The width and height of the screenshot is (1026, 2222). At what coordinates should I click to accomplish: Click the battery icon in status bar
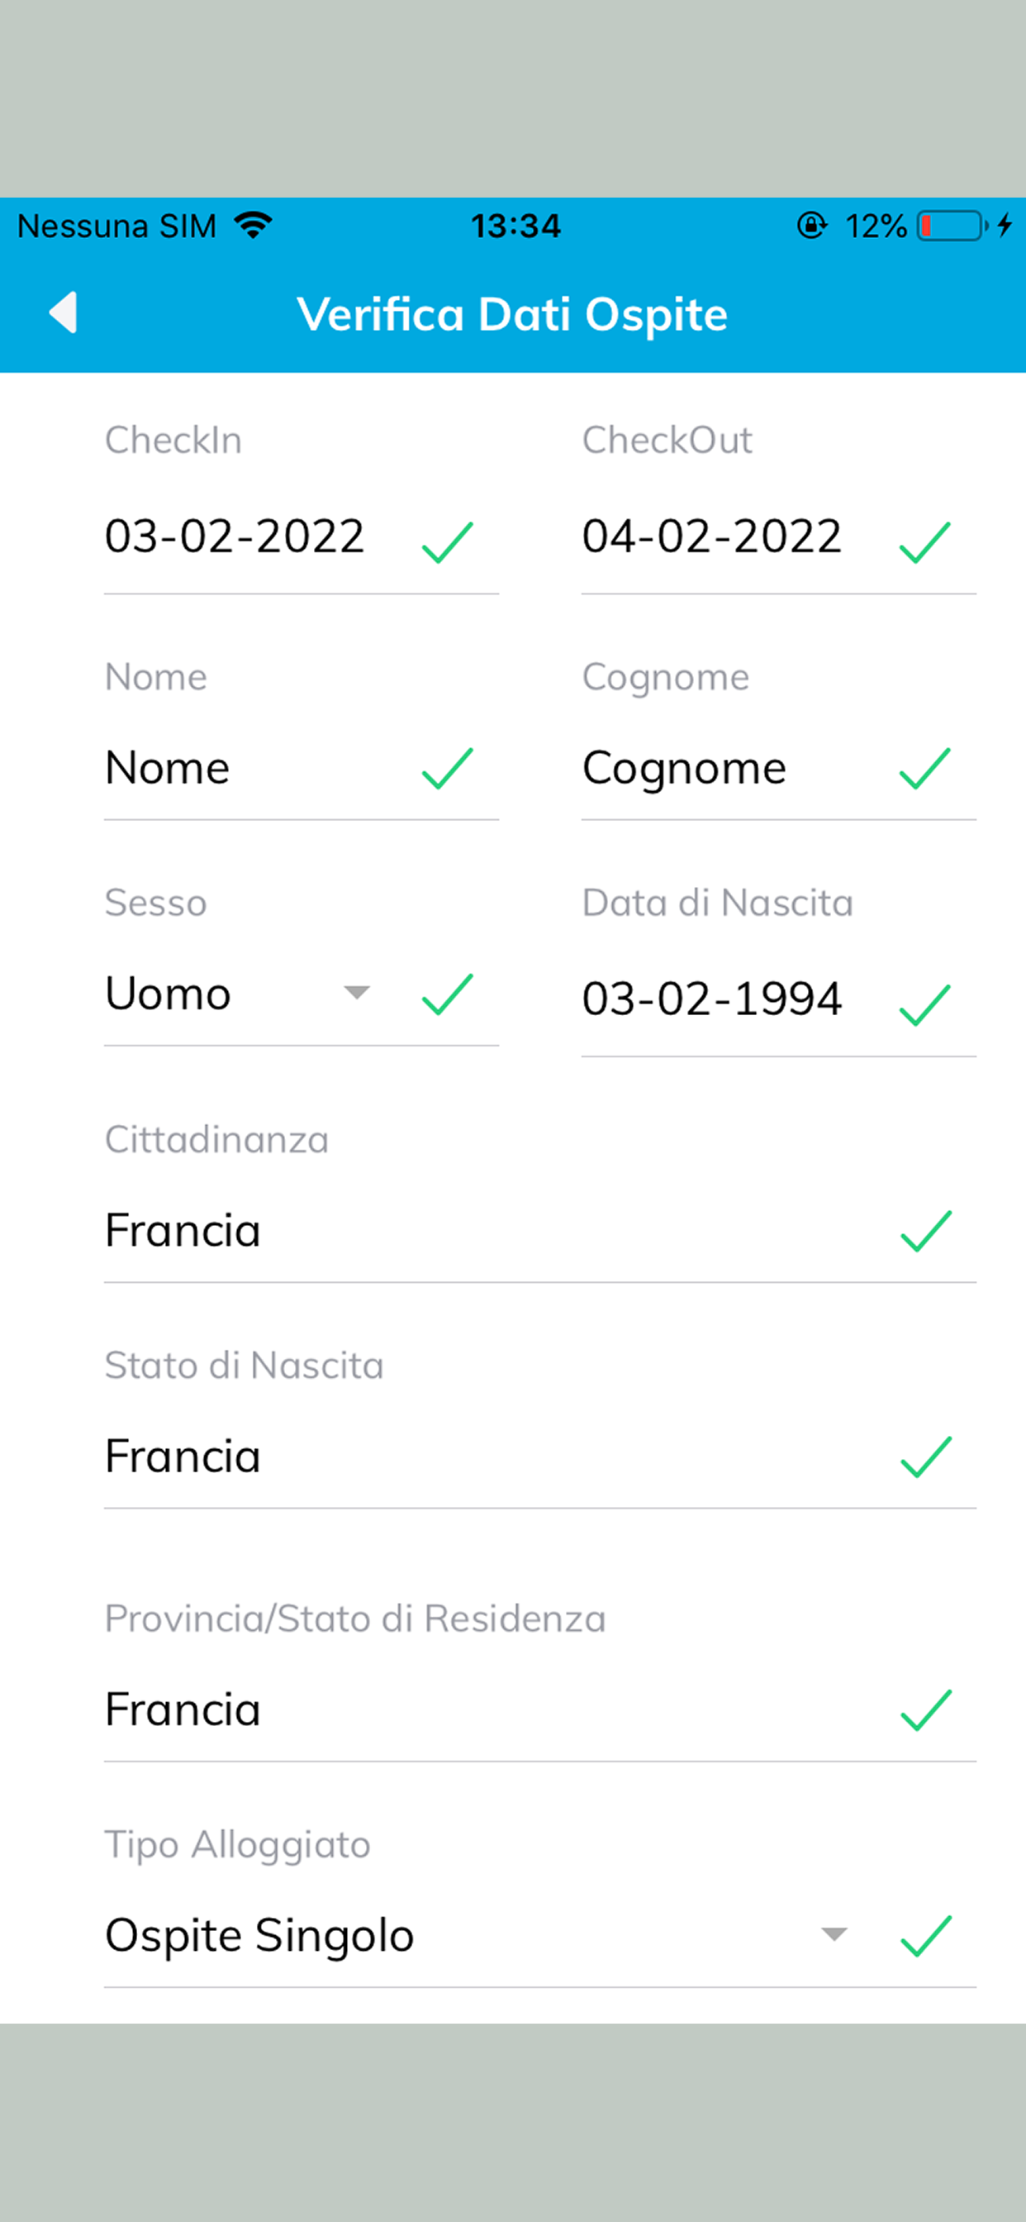coord(952,226)
